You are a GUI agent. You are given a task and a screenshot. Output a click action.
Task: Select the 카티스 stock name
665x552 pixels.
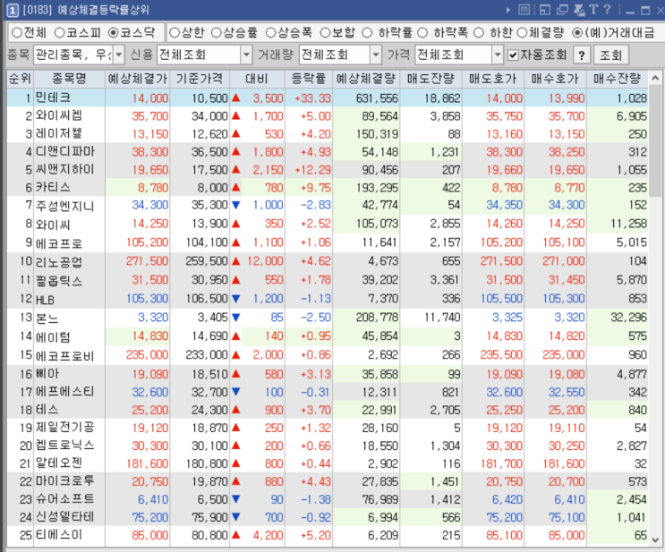tap(53, 187)
